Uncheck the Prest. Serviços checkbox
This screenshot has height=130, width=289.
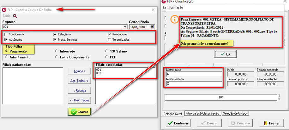55,39
